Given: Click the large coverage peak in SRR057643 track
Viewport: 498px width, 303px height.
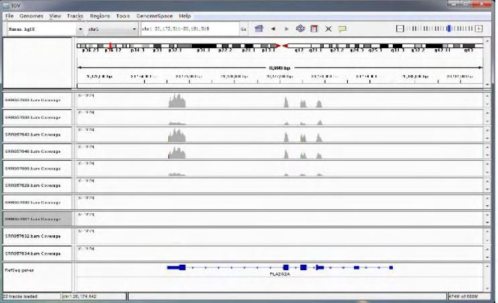Looking at the screenshot, I should [x=177, y=135].
